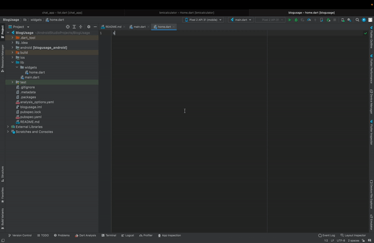Select blogusage home.dart window tab
Screen dimensions: 374x243
[311, 12]
